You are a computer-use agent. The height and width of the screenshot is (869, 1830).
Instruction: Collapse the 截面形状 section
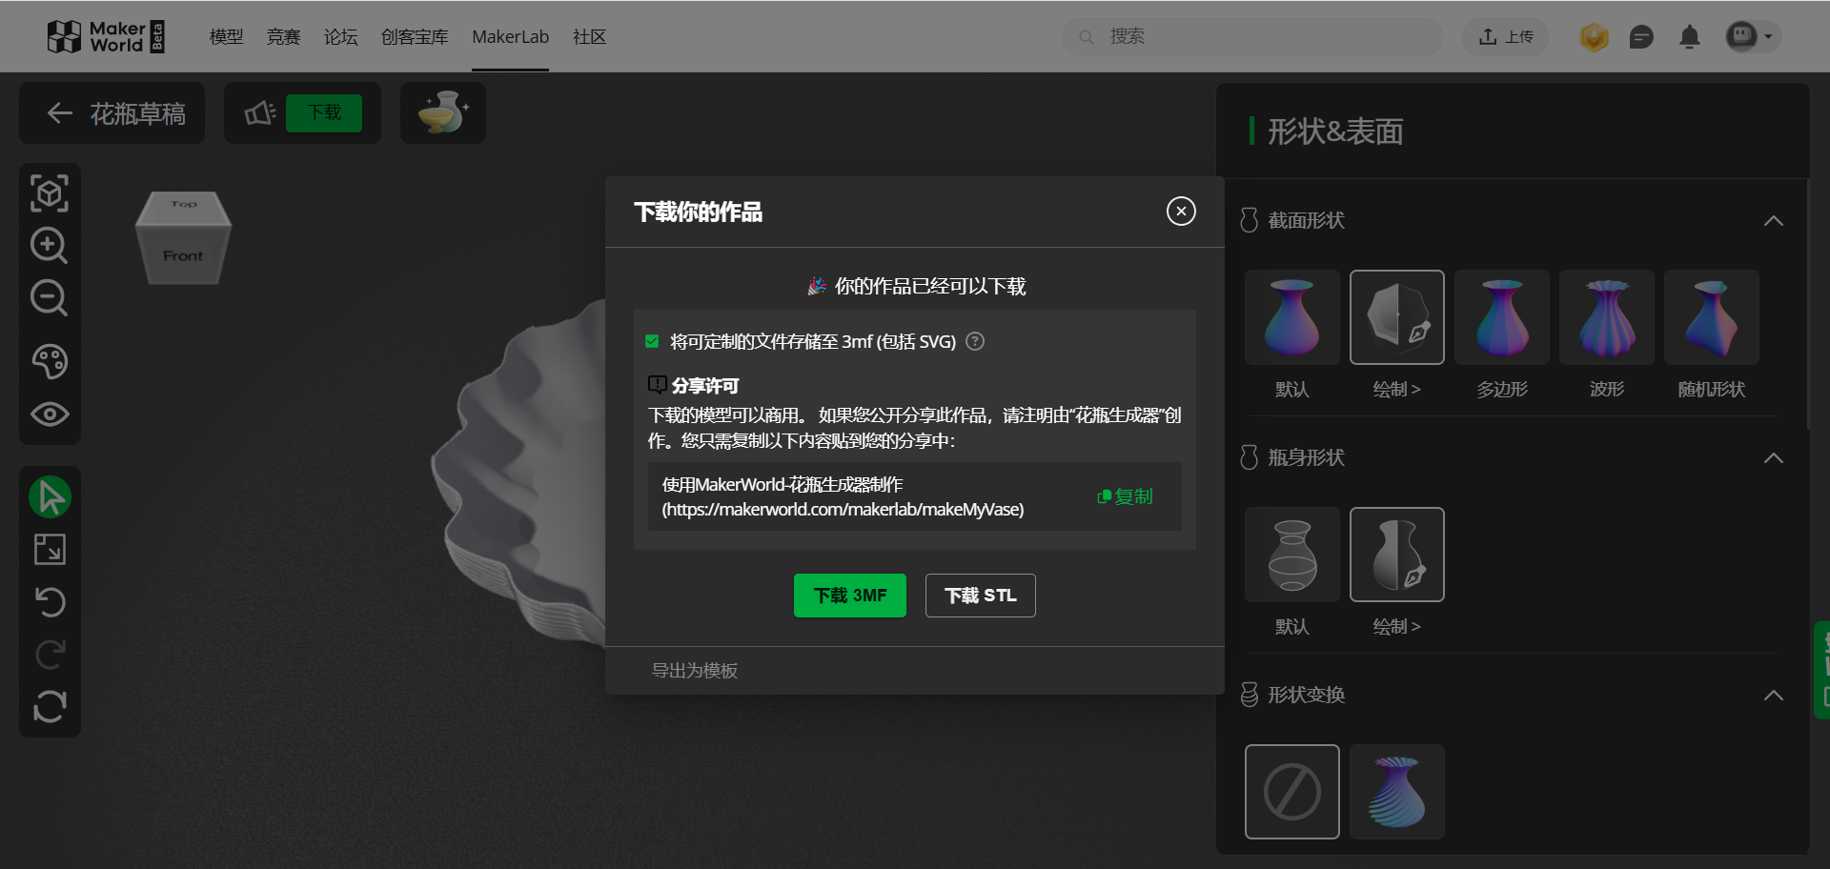pyautogui.click(x=1774, y=221)
